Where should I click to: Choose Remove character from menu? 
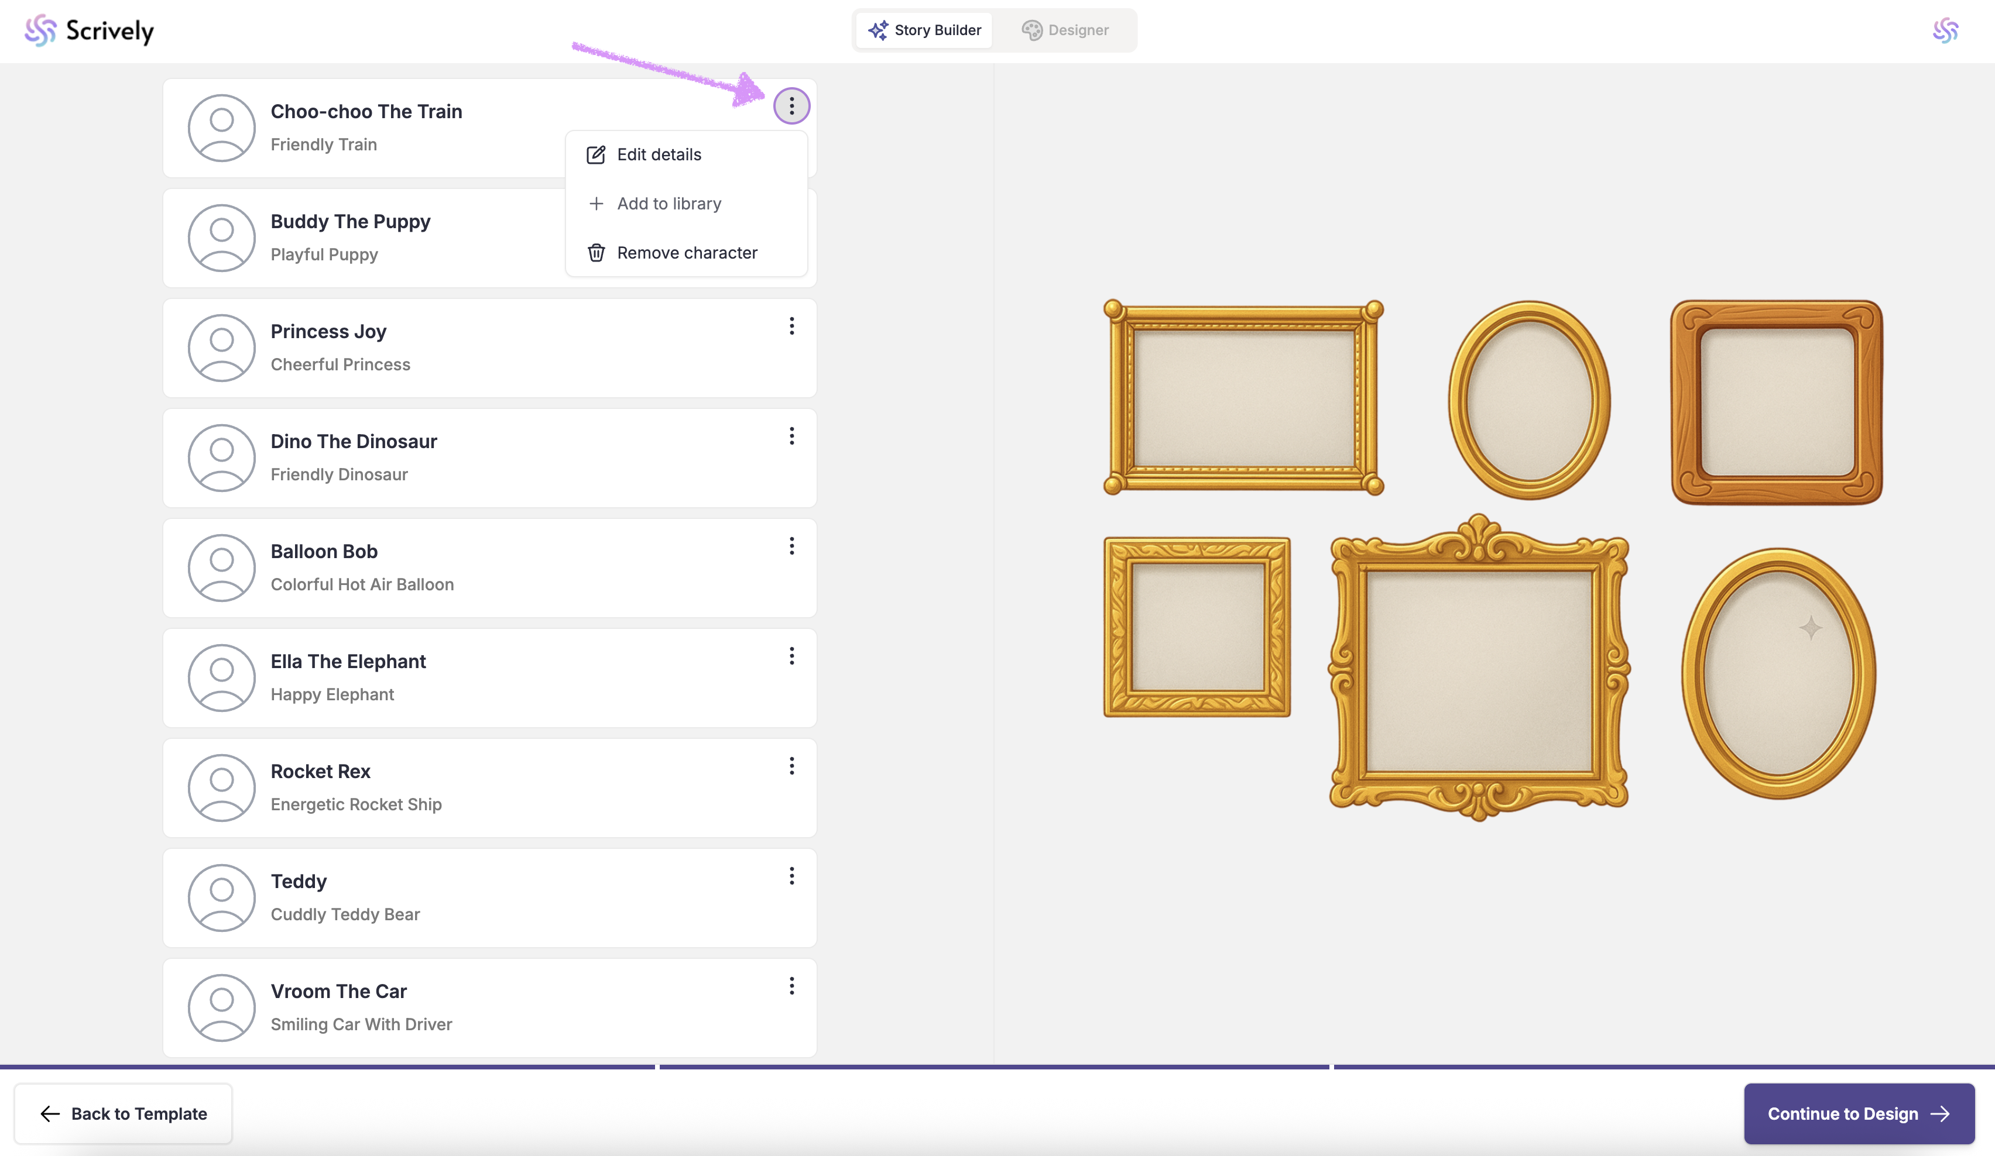click(x=687, y=253)
